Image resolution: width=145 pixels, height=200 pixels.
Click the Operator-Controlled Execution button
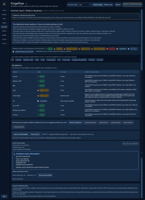click(132, 4)
